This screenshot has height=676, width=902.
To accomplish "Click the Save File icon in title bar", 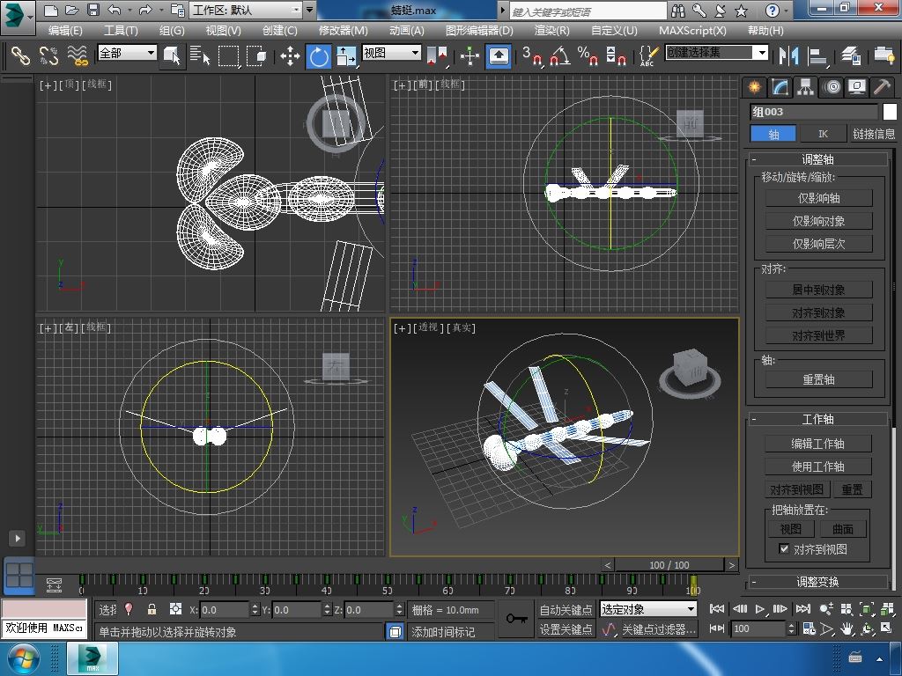I will pyautogui.click(x=92, y=10).
